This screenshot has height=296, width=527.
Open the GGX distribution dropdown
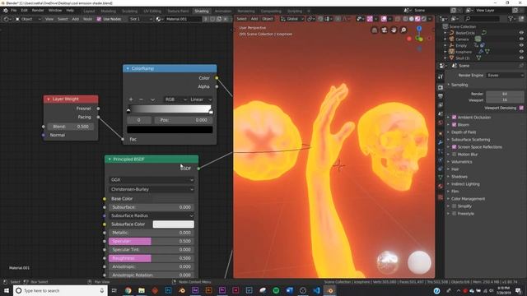(x=152, y=180)
